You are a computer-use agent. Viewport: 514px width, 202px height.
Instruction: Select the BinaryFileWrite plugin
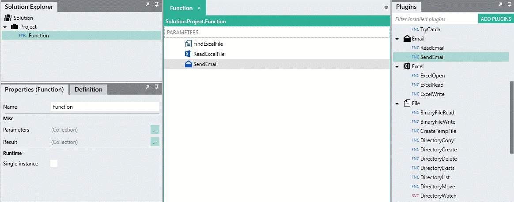[438, 121]
